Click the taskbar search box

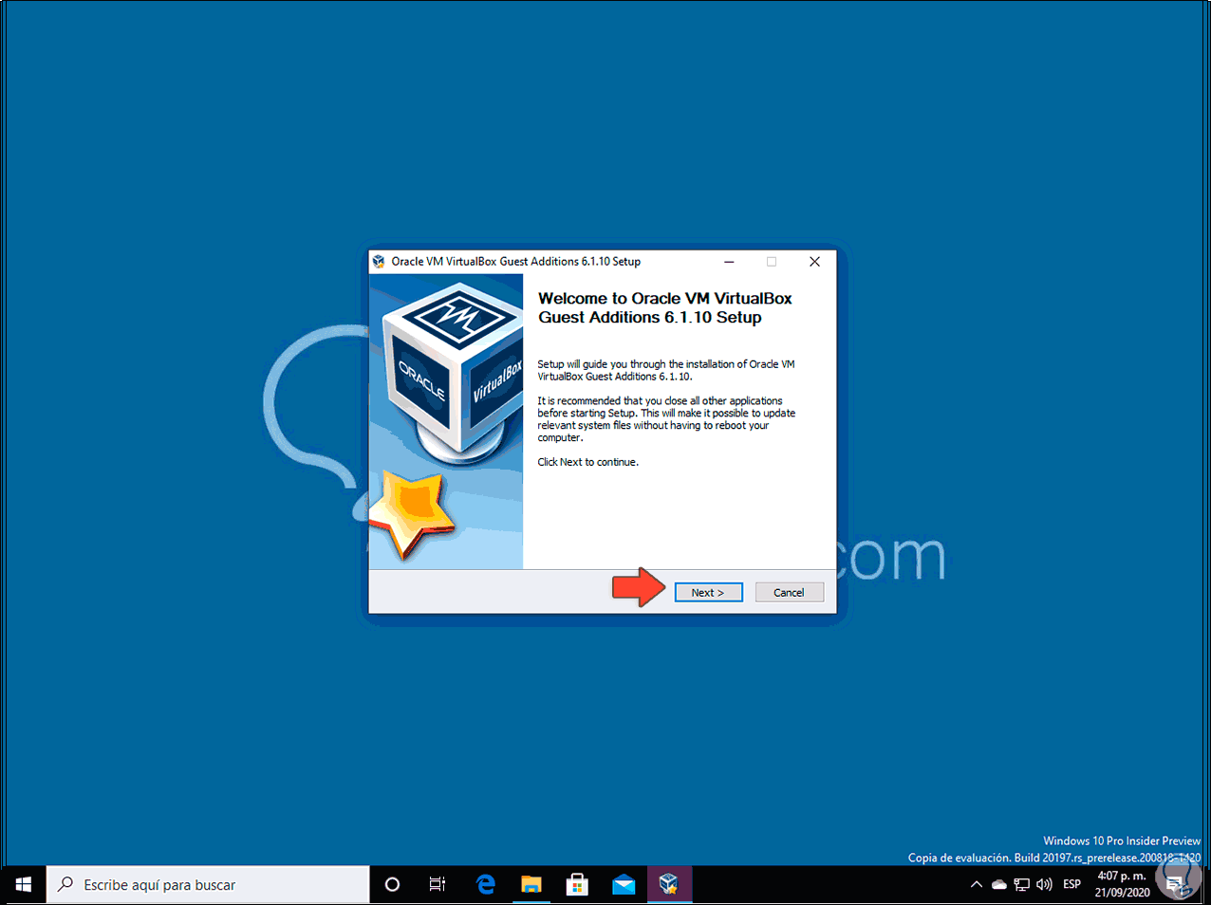[x=208, y=884]
